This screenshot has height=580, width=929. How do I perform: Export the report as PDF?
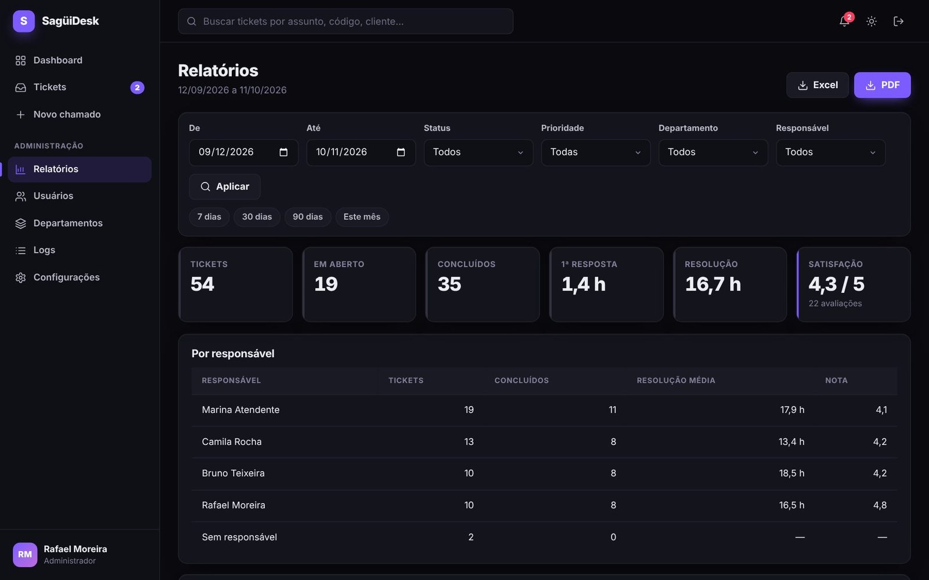coord(882,85)
